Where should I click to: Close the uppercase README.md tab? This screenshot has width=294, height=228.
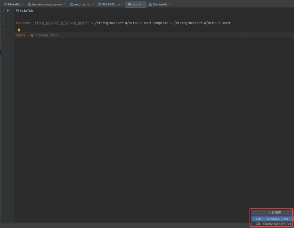click(123, 4)
